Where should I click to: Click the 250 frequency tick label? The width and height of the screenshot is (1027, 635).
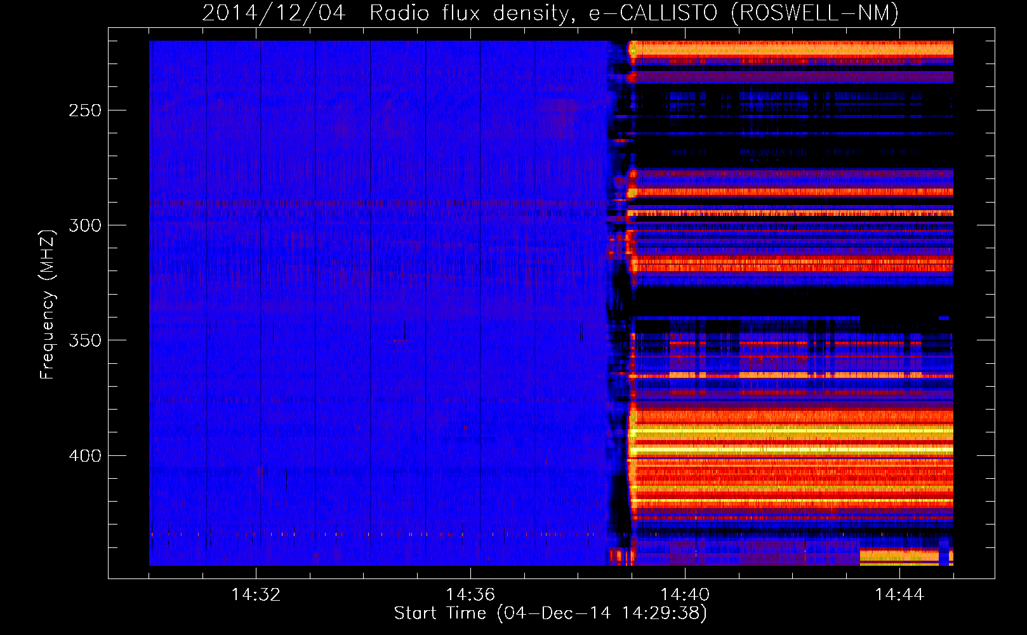pyautogui.click(x=85, y=110)
